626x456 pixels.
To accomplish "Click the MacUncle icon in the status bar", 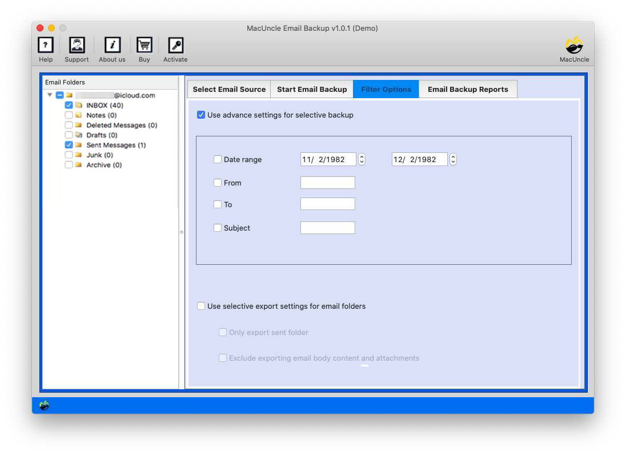I will pyautogui.click(x=44, y=405).
